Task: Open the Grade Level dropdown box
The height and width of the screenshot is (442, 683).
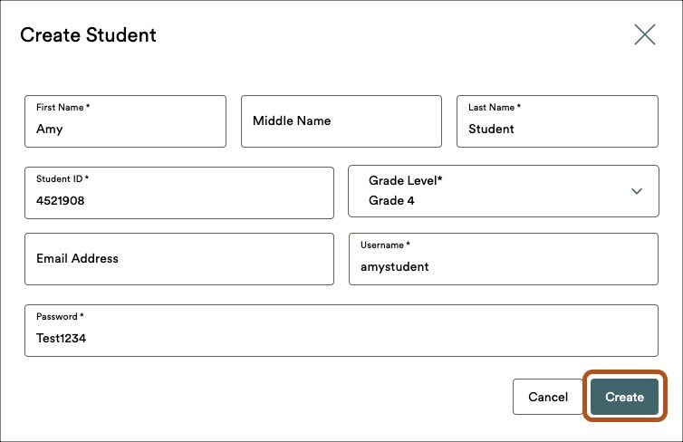Action: [504, 191]
